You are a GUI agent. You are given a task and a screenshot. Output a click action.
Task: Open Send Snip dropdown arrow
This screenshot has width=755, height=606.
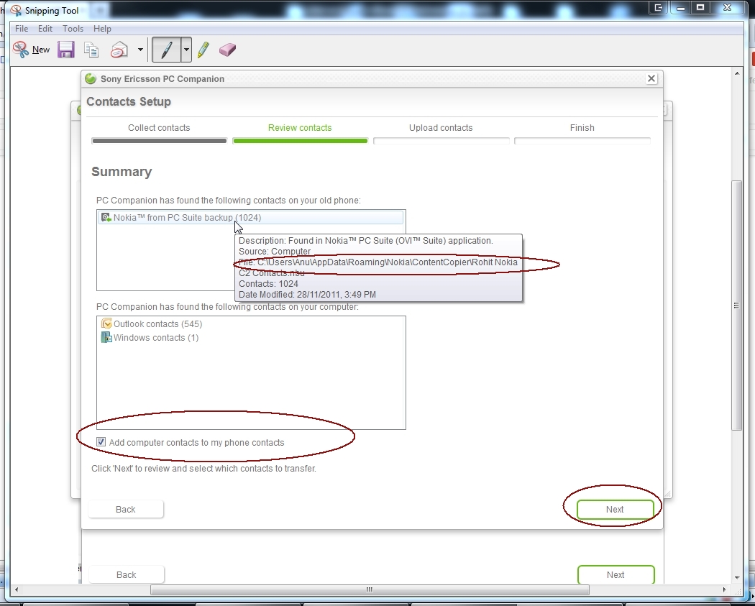(x=140, y=50)
